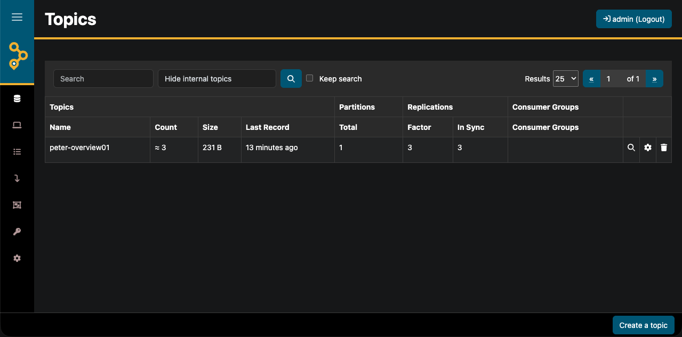
Task: Click the database cluster icon in sidebar
Action: [x=17, y=98]
